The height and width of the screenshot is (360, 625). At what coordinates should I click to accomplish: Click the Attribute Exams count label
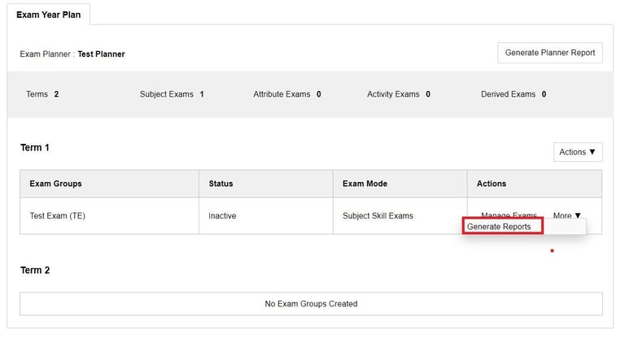(x=287, y=94)
